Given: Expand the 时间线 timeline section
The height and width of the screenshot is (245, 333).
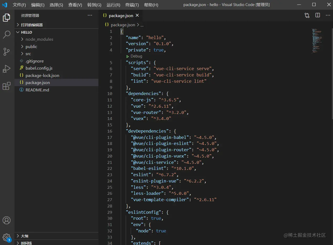Looking at the screenshot, I should point(56,243).
